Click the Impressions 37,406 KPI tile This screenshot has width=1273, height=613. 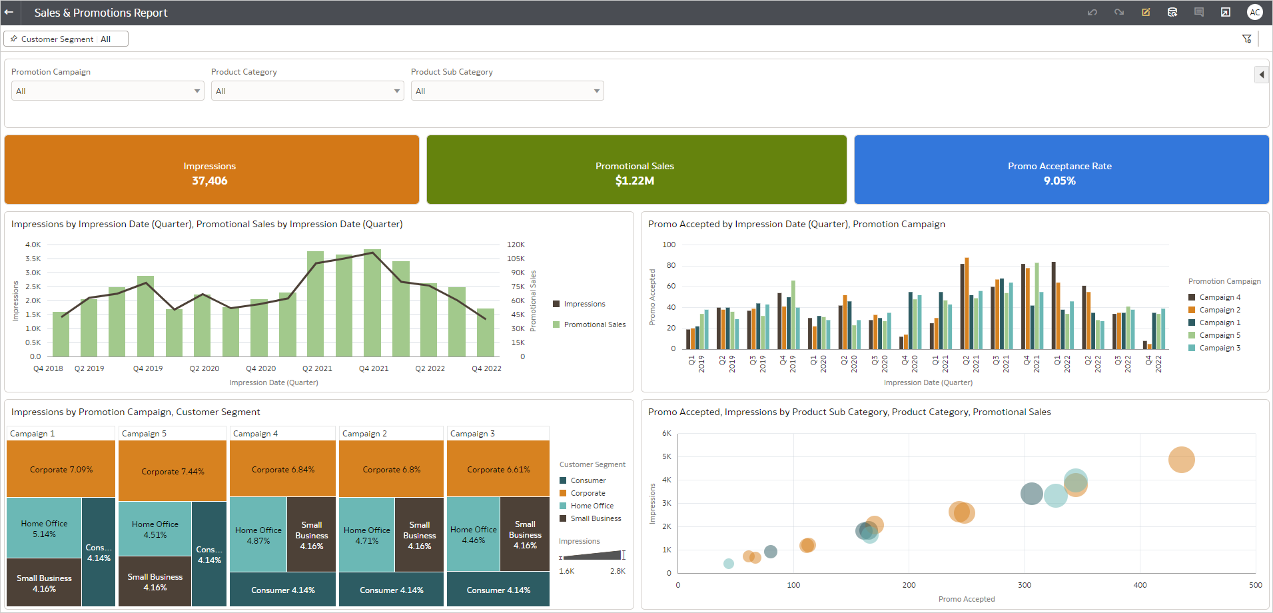click(211, 169)
